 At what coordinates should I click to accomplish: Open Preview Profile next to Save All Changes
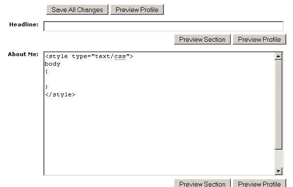coord(137,10)
